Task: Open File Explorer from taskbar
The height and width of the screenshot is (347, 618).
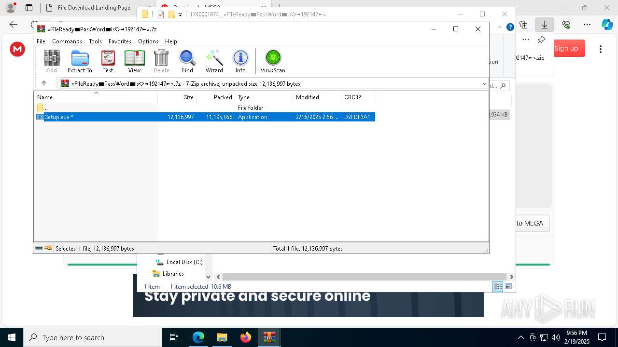Action: [x=222, y=337]
